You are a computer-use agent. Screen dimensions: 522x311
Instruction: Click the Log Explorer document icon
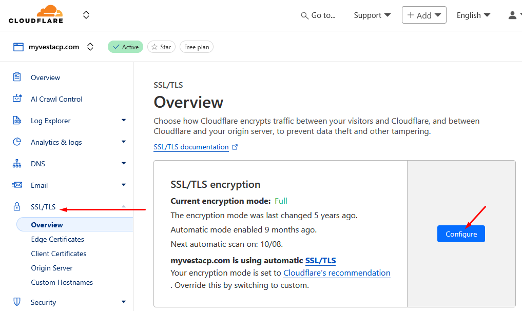tap(17, 120)
